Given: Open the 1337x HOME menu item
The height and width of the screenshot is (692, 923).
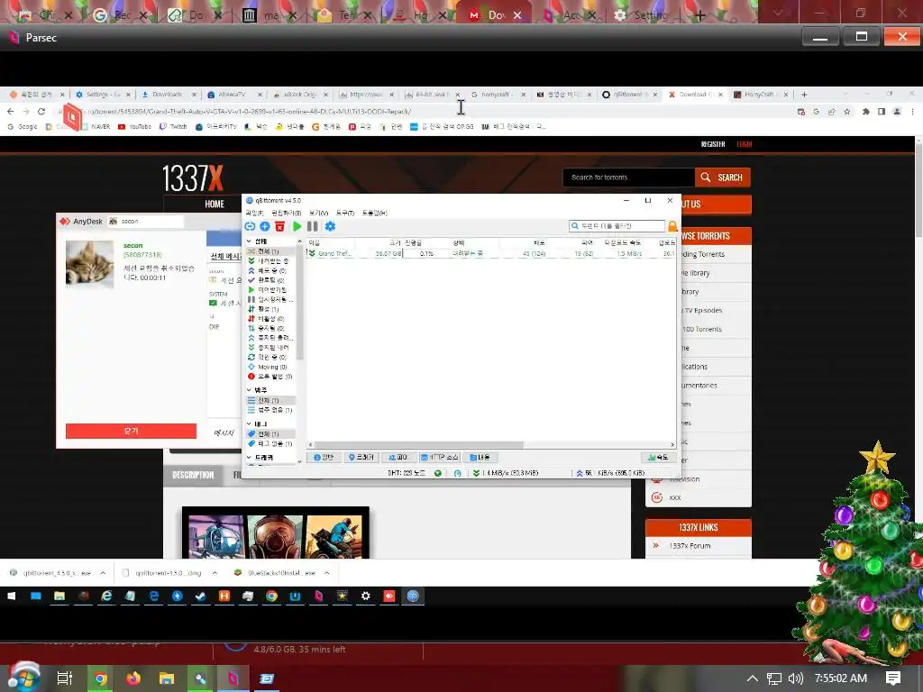Looking at the screenshot, I should tap(215, 205).
